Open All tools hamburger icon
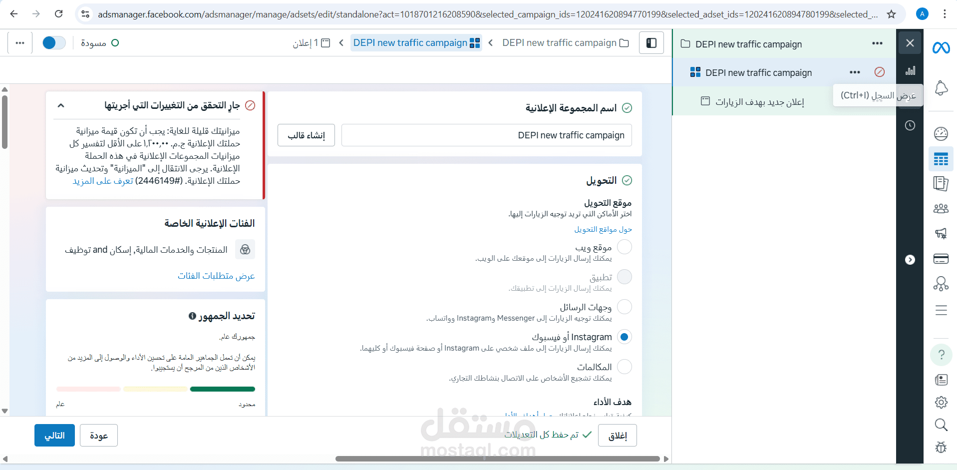Image resolution: width=957 pixels, height=470 pixels. pos(941,310)
